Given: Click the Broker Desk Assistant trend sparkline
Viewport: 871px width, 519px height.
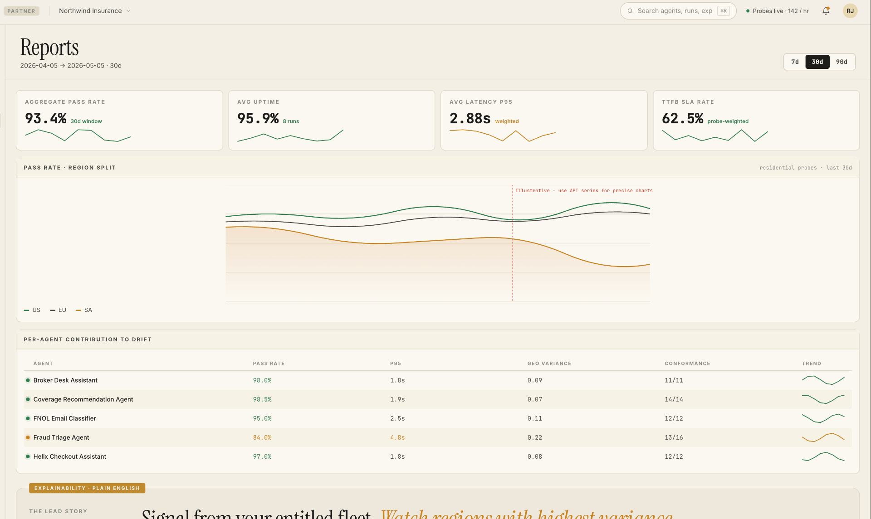Looking at the screenshot, I should pos(823,380).
